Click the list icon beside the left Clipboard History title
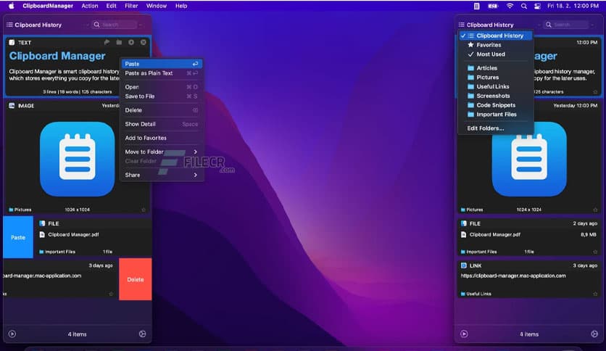Image resolution: width=606 pixels, height=351 pixels. 9,25
